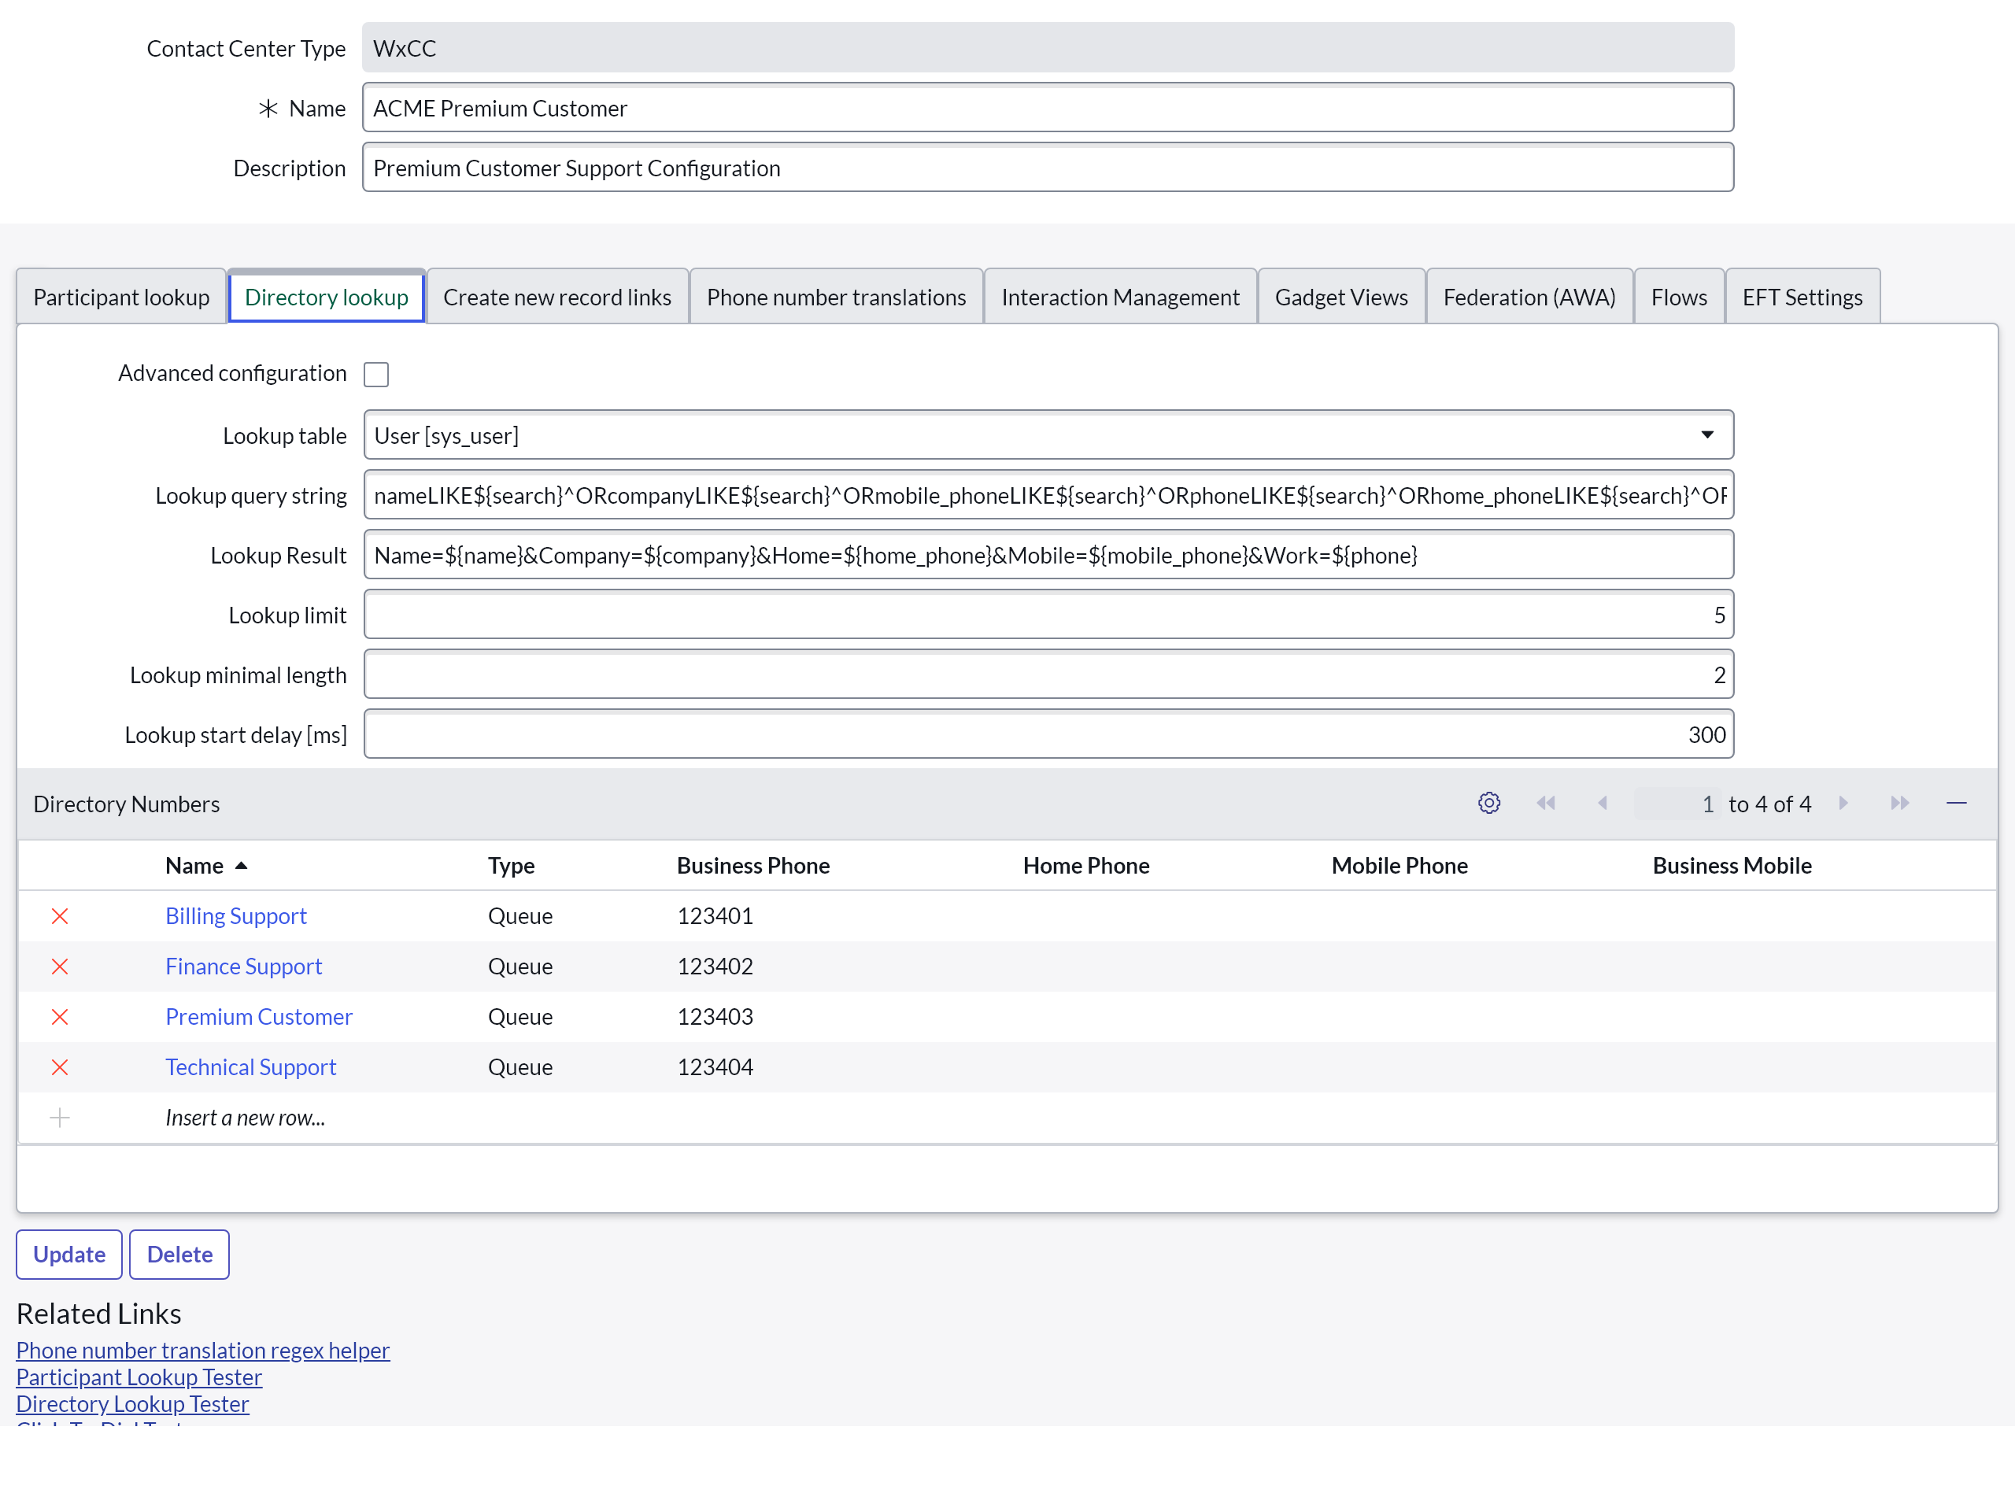This screenshot has height=1497, width=2015.
Task: Go to next page of Directory Numbers
Action: pos(1843,803)
